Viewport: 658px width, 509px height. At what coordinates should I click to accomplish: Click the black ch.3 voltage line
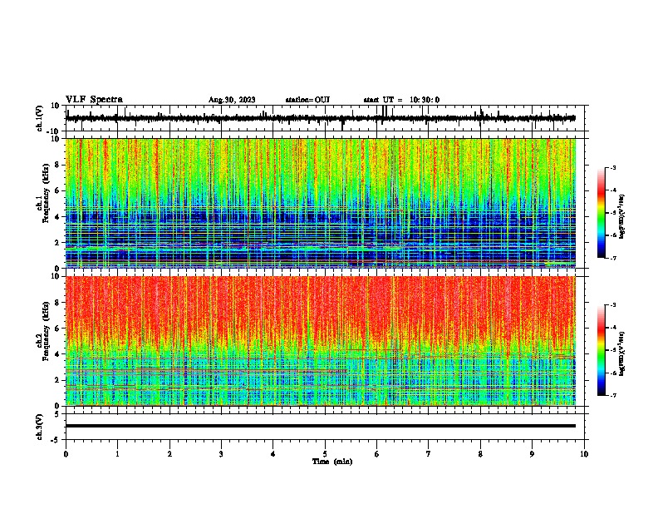point(321,426)
